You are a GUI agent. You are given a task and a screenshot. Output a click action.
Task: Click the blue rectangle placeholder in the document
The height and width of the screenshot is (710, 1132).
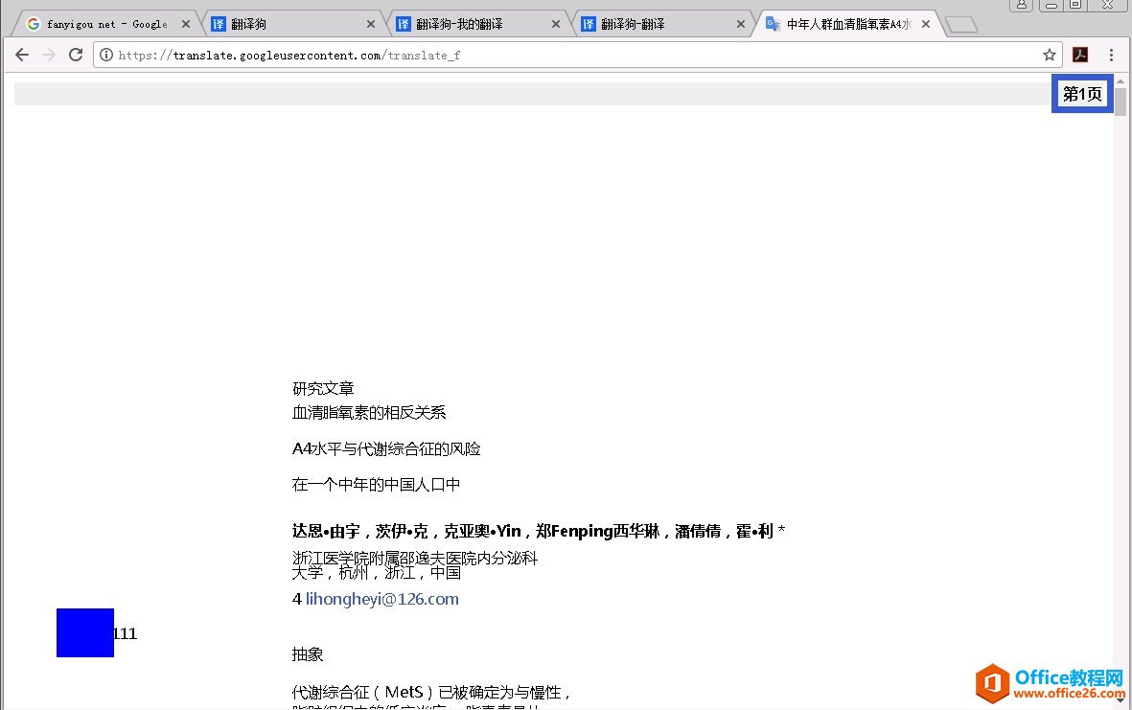[84, 632]
